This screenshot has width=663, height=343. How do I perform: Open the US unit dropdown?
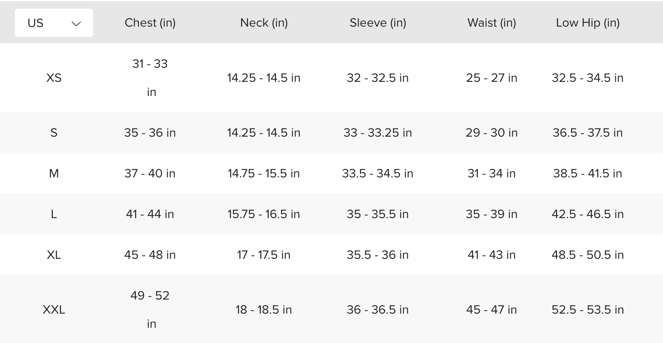[x=54, y=23]
